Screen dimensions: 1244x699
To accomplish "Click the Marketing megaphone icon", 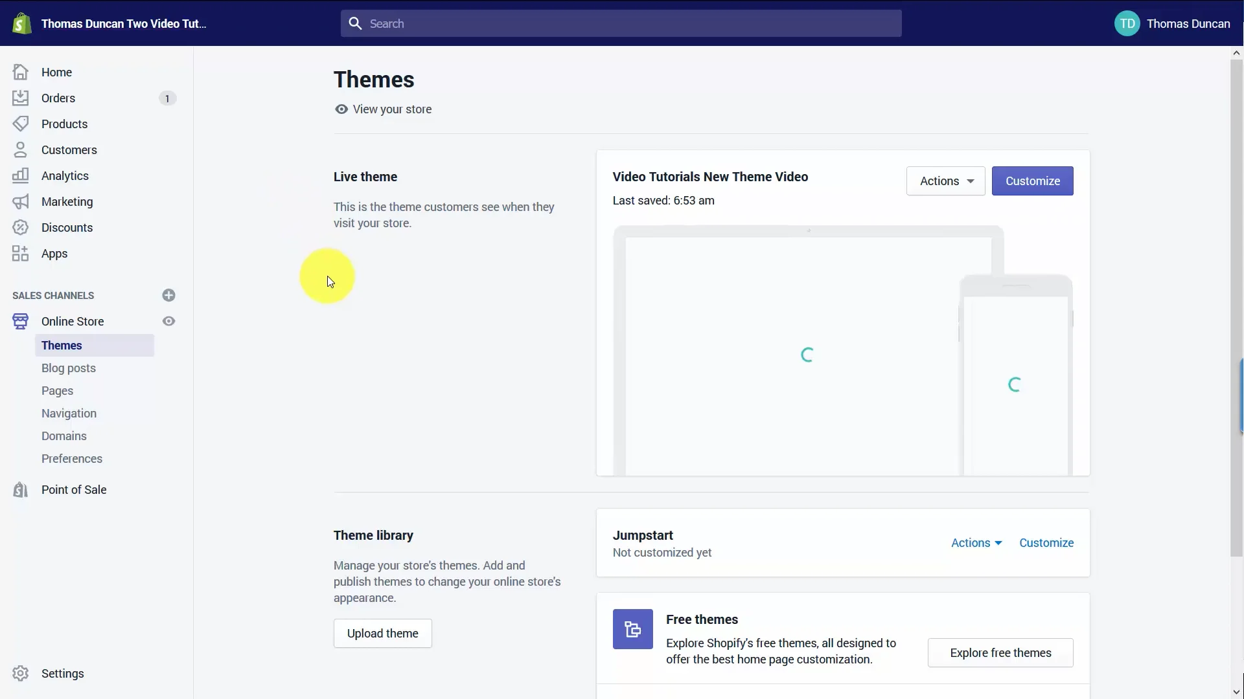I will (21, 201).
